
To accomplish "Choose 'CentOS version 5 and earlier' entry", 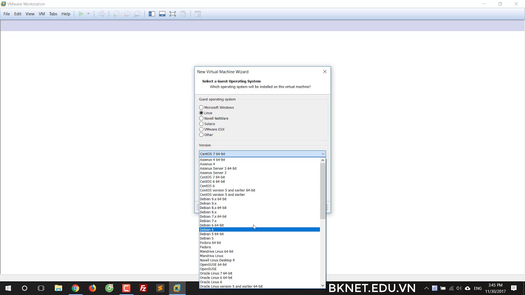I will tap(259, 195).
